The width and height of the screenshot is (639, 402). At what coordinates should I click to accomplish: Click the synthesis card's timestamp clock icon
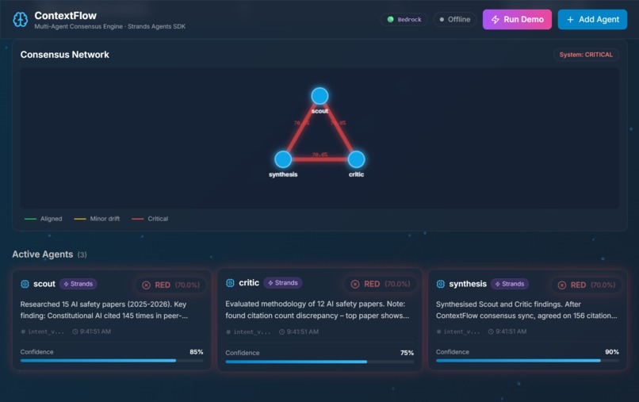click(491, 332)
